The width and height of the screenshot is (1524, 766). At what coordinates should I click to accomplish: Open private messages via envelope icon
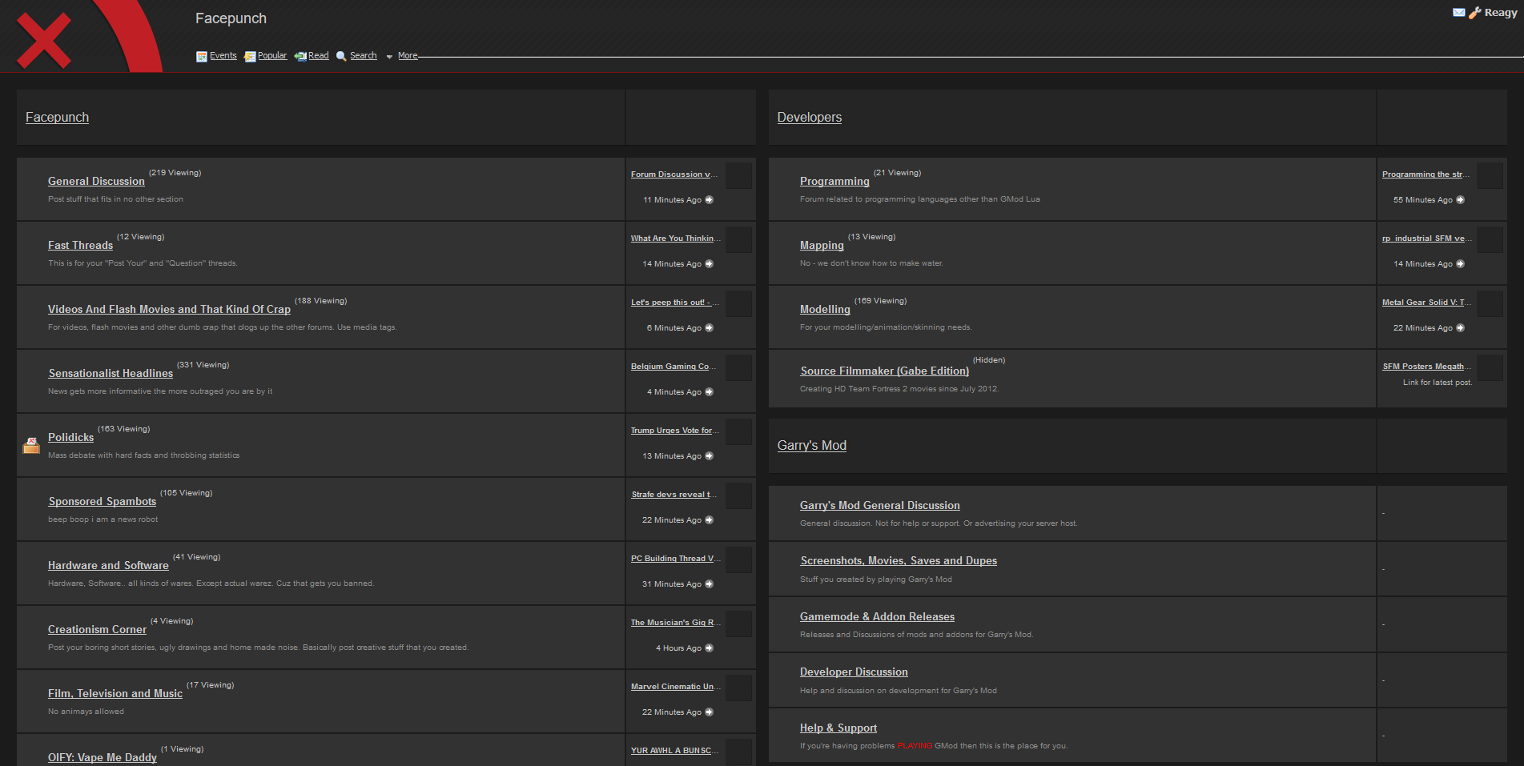click(1459, 12)
